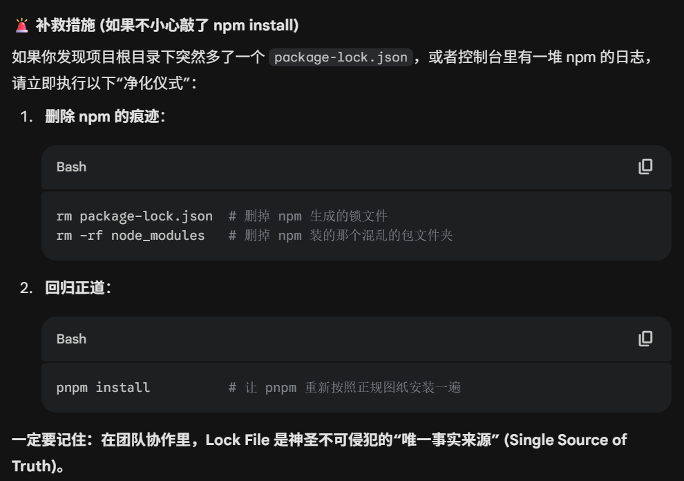684x481 pixels.
Task: Copy the first Bash code block
Action: click(645, 167)
